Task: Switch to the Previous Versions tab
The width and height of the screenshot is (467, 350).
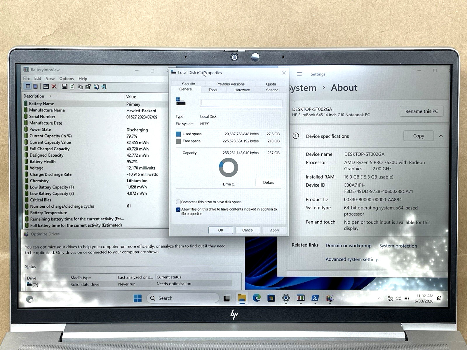Action: [230, 84]
